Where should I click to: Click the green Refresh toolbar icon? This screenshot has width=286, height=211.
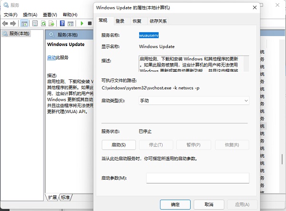pyautogui.click(x=43, y=23)
